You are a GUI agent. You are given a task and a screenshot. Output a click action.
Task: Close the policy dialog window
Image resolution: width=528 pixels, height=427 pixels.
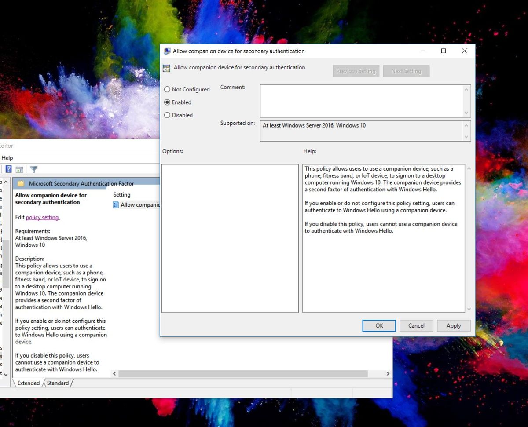click(465, 51)
